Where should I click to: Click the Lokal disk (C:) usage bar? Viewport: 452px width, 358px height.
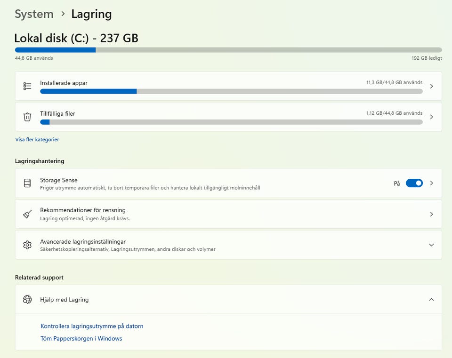pos(228,50)
